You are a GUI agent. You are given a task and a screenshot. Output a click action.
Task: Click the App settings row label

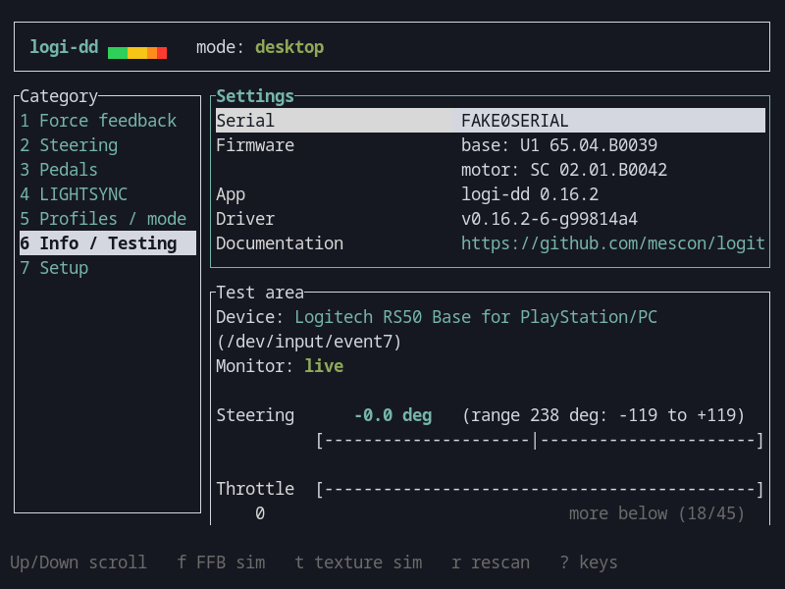pyautogui.click(x=231, y=194)
